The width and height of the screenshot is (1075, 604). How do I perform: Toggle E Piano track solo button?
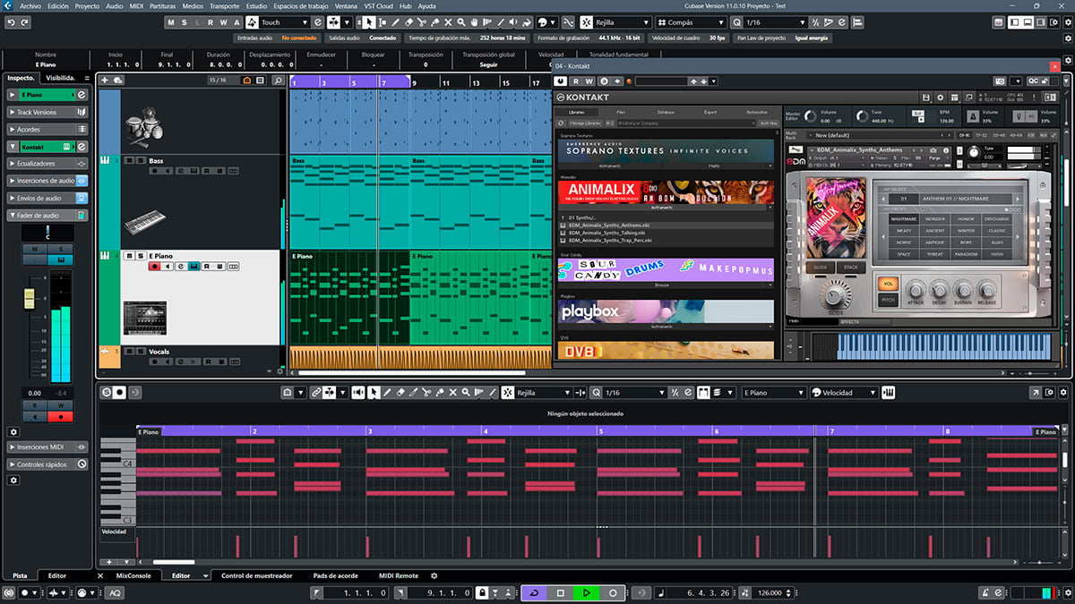(x=140, y=256)
